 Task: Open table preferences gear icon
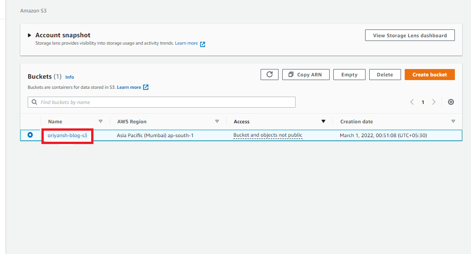[x=451, y=102]
